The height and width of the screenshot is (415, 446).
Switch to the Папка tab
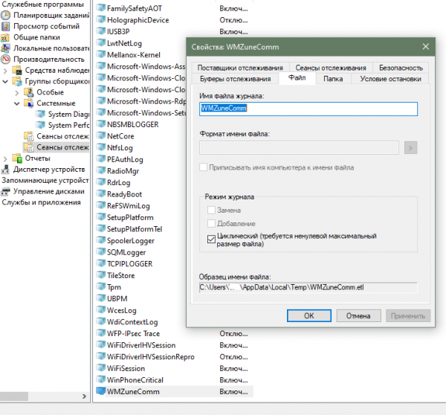click(x=334, y=79)
